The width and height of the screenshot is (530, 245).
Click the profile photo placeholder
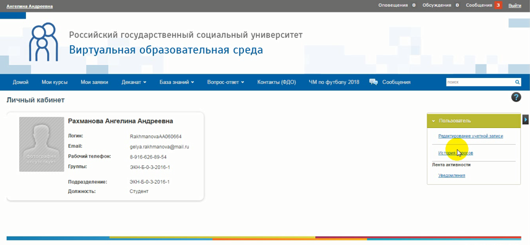coord(41,144)
